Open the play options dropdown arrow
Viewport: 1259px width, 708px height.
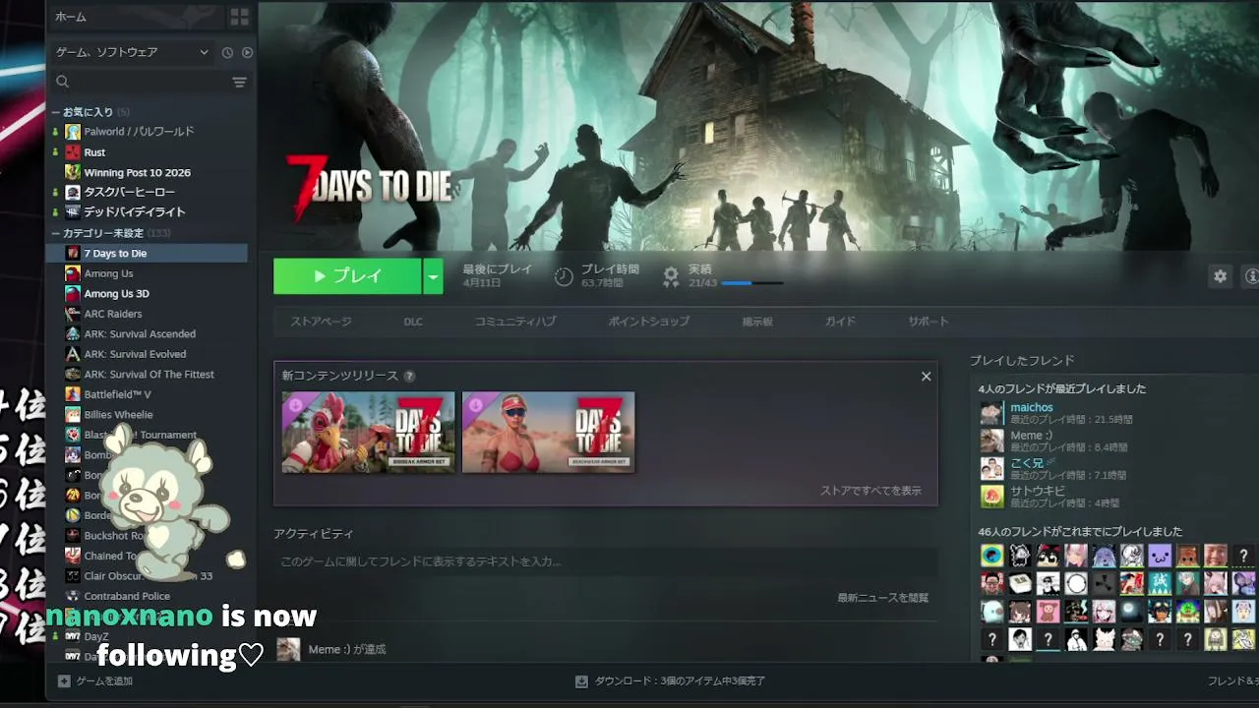click(433, 276)
